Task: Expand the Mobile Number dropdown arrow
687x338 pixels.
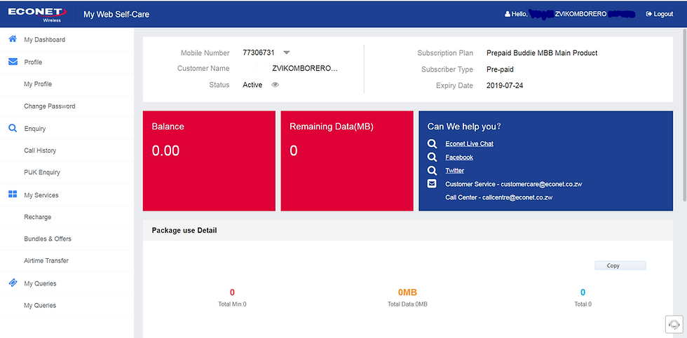Action: click(287, 52)
